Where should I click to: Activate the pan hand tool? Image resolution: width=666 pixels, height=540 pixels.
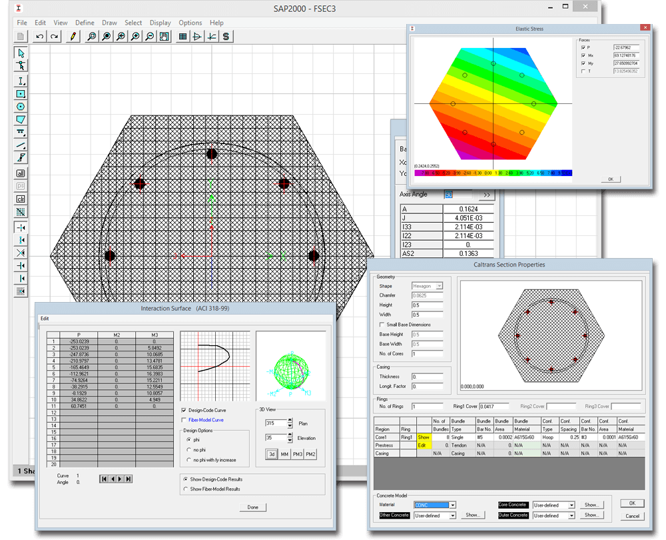(164, 37)
